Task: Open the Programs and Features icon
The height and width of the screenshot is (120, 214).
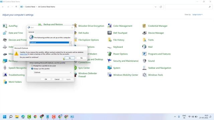Action: 144,54
